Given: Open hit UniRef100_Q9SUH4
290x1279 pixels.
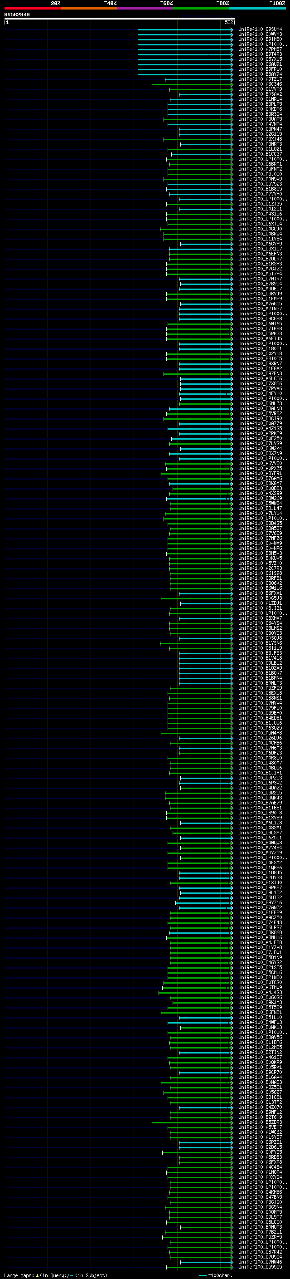Looking at the screenshot, I should [260, 29].
